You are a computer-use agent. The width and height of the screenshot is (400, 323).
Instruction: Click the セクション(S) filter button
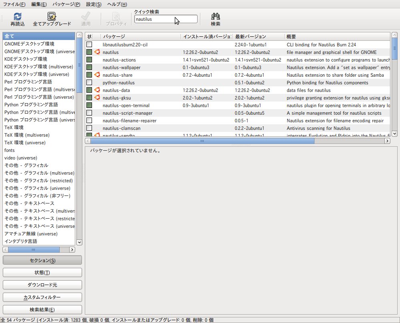point(42,260)
